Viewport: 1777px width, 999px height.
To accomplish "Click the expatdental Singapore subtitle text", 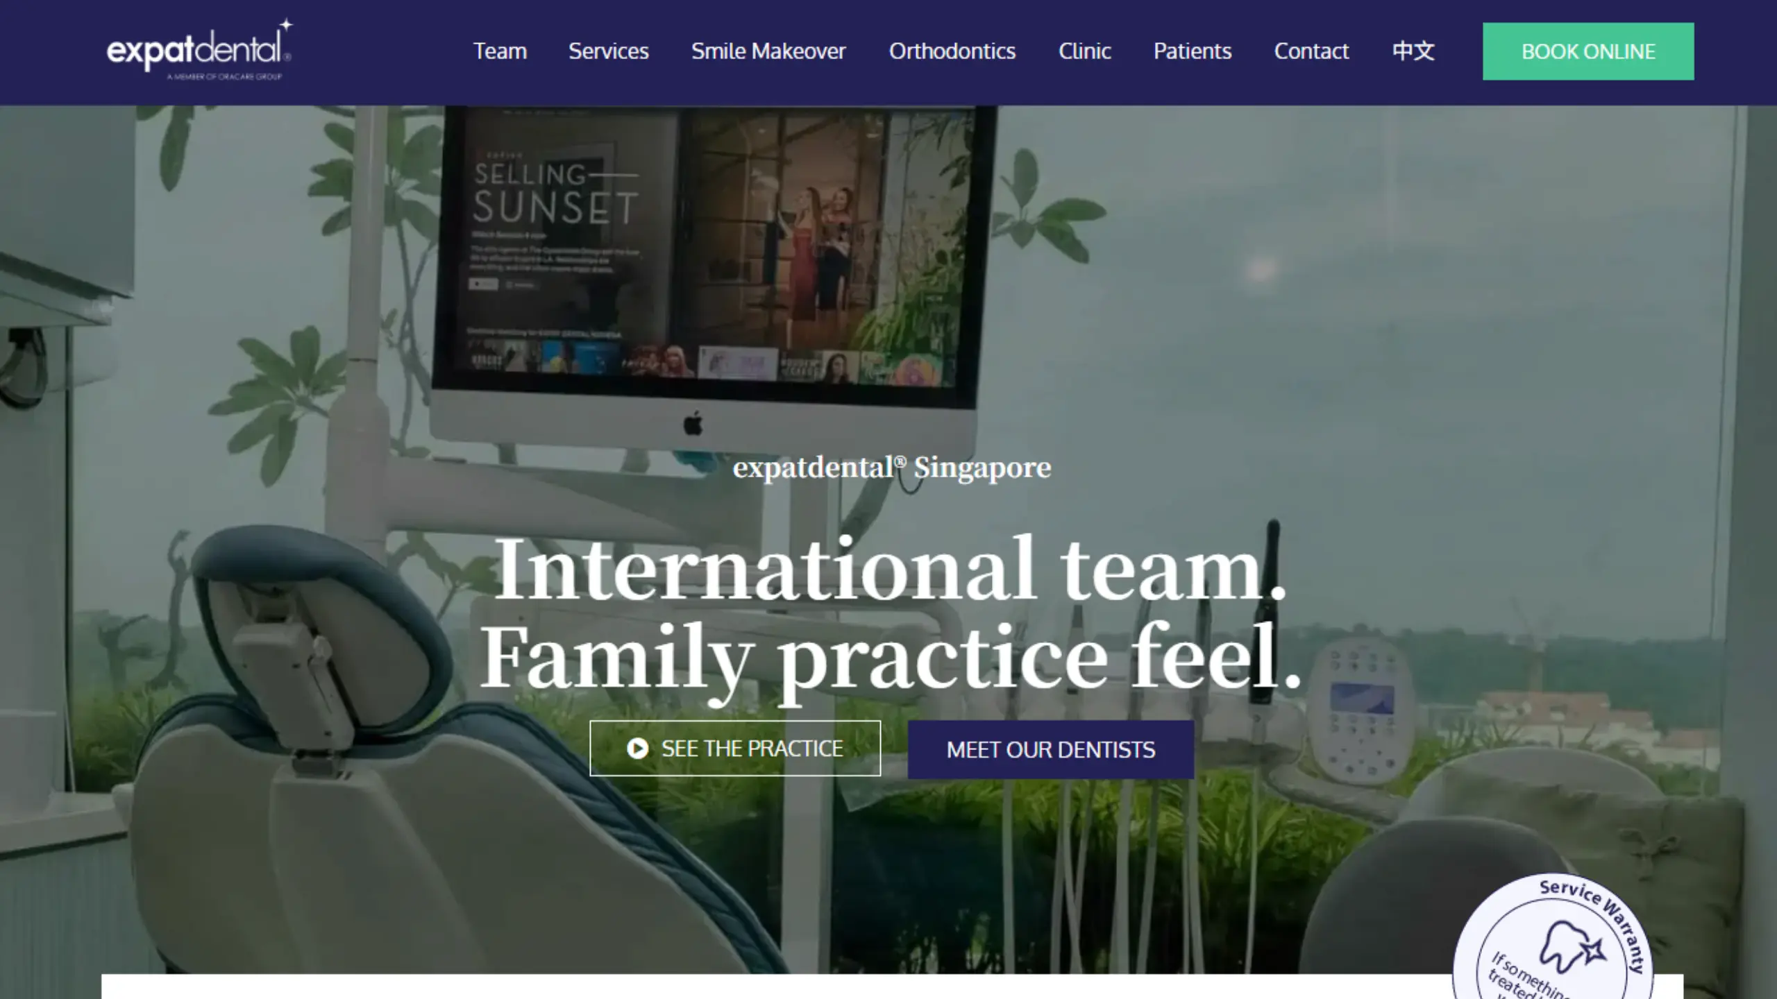I will [892, 468].
